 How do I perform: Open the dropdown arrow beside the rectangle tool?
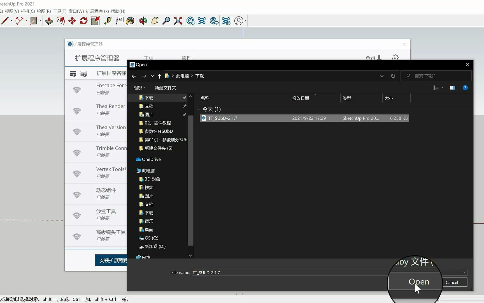tap(41, 20)
